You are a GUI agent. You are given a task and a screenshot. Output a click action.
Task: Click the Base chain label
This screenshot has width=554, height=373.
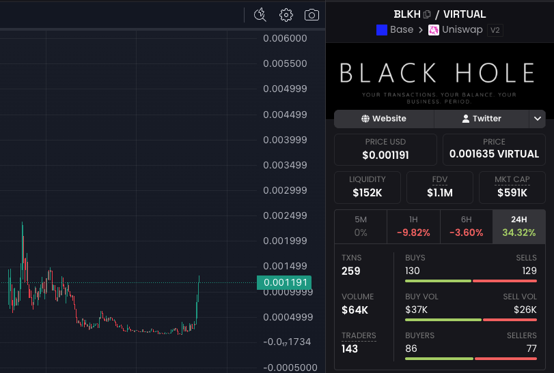[402, 29]
